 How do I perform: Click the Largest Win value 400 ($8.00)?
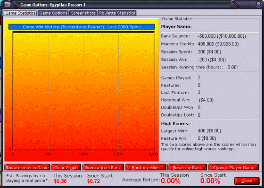tap(209, 131)
